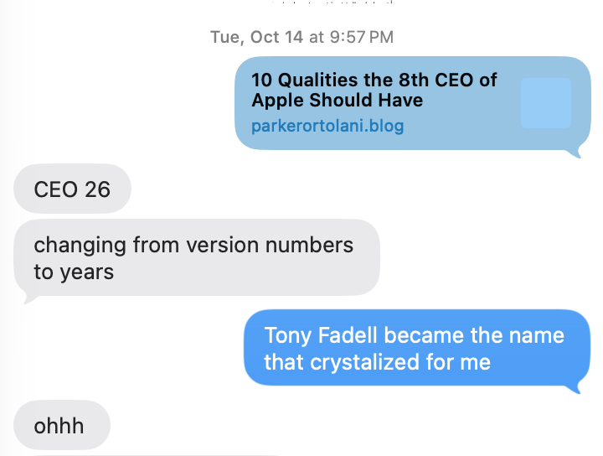
Task: Click "Apple Should Have" in link title
Action: pyautogui.click(x=337, y=101)
